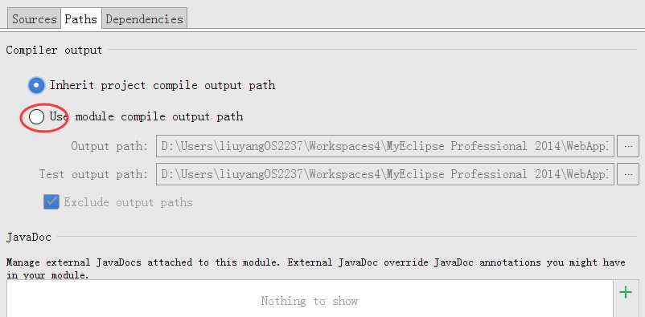
Task: Toggle the Exclude output paths checkbox
Action: [x=51, y=202]
